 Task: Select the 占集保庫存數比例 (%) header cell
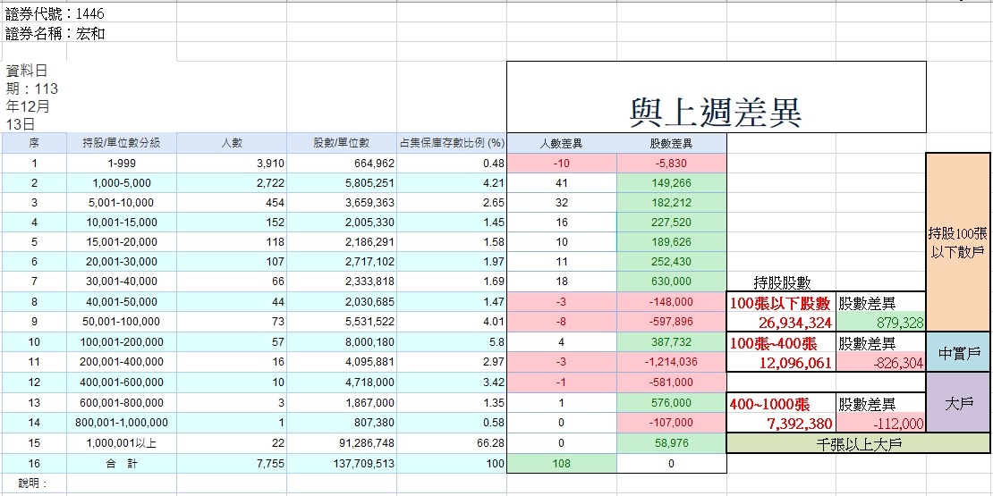(x=451, y=143)
